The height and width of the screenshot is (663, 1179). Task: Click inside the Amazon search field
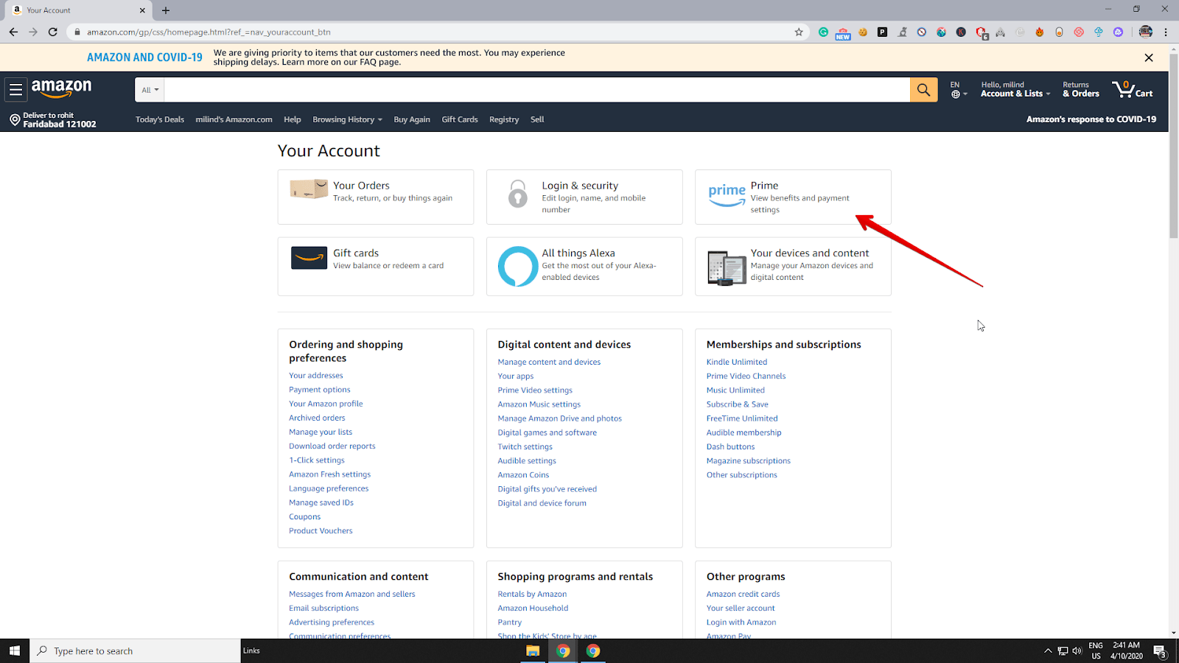coord(537,90)
